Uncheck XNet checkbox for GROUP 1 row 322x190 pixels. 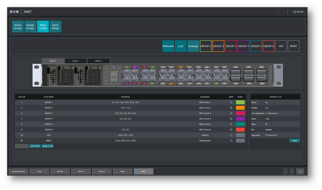click(x=231, y=102)
